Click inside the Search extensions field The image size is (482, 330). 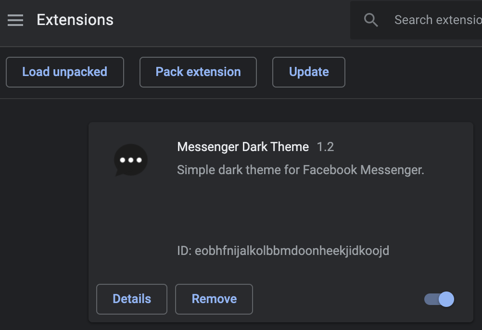(x=433, y=20)
